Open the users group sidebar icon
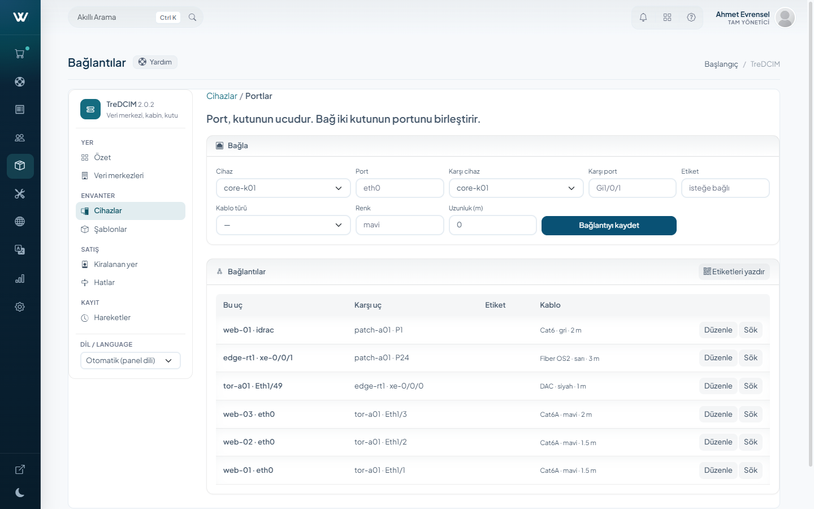Viewport: 814px width, 509px height. click(20, 137)
